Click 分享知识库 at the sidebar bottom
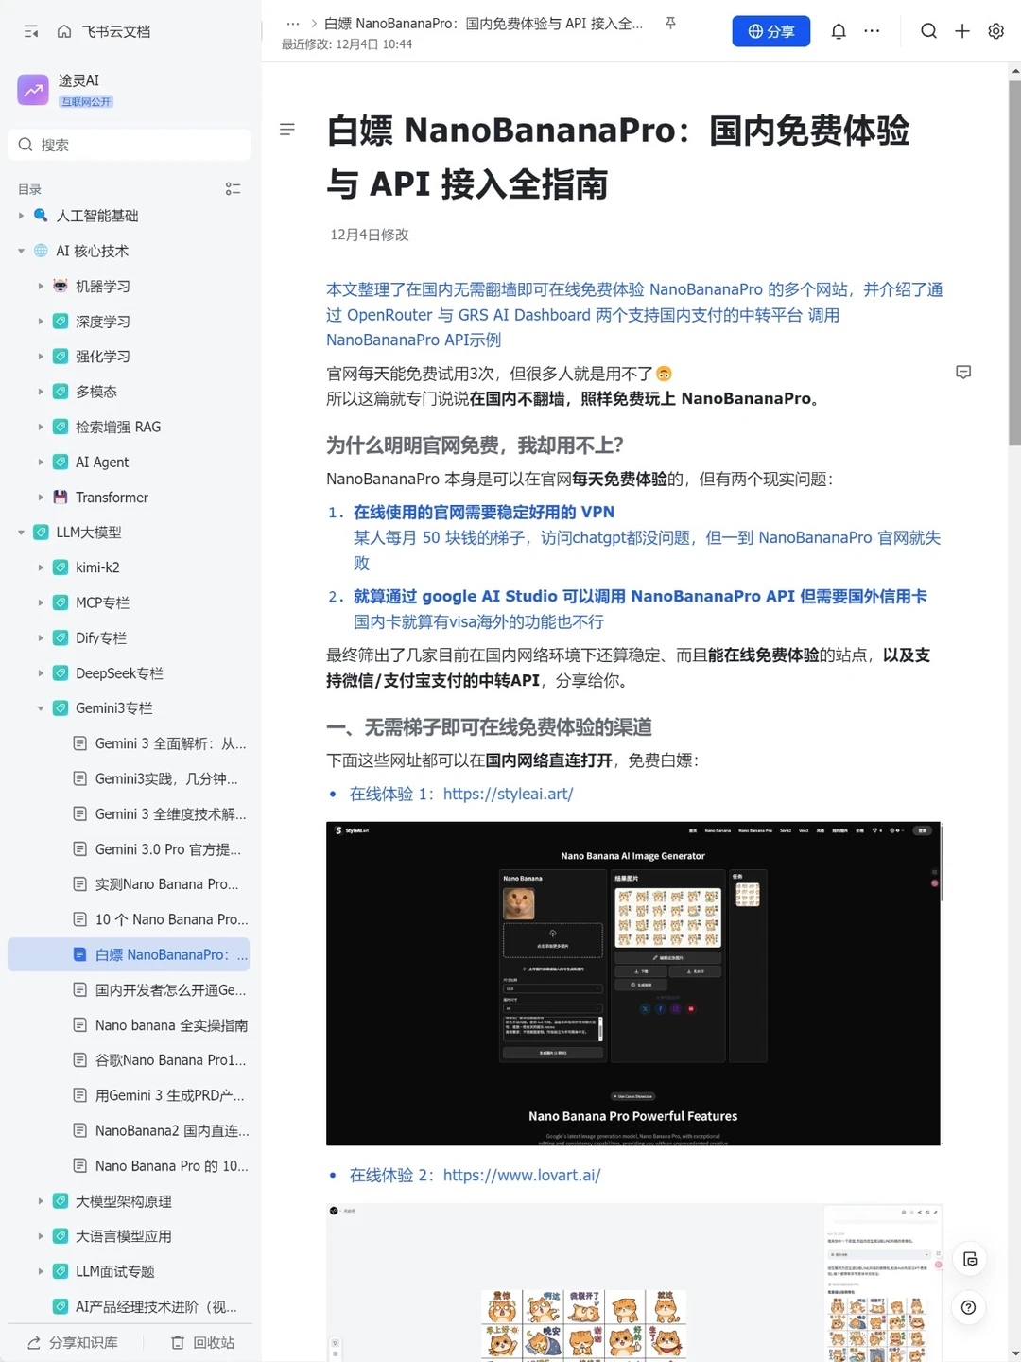 pos(72,1342)
